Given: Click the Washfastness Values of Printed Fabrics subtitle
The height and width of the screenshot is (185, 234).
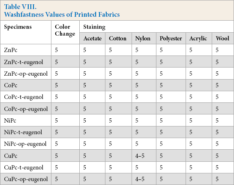Looking at the screenshot, I should (62, 15).
